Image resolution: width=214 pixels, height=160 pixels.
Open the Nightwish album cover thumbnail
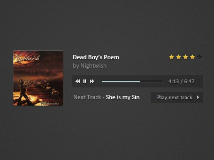38,78
